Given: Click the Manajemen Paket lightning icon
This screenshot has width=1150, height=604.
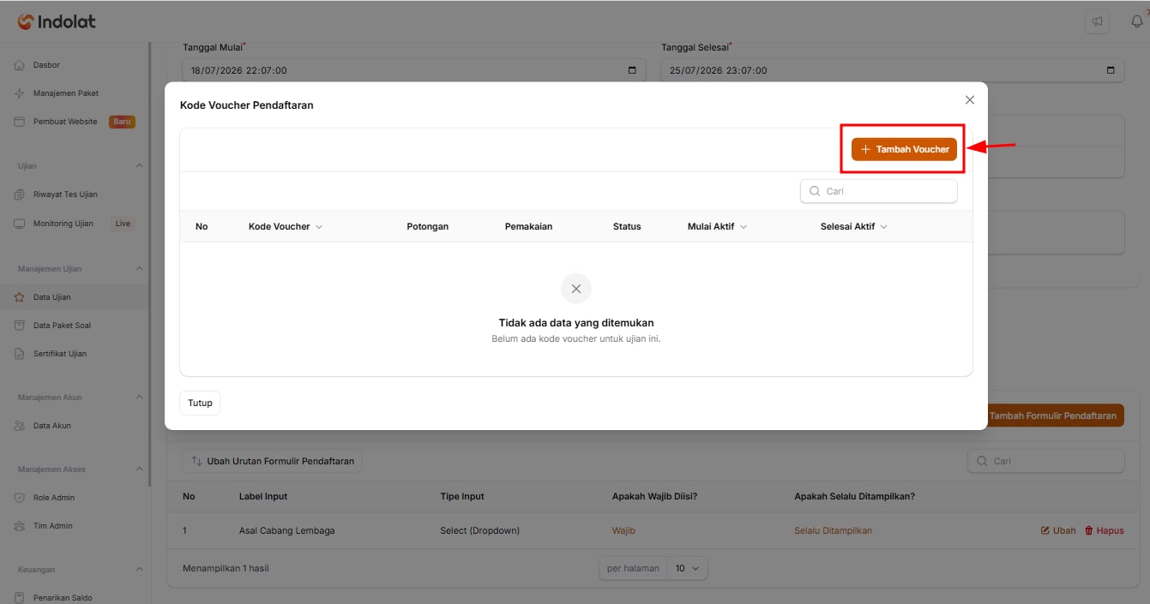Looking at the screenshot, I should coord(19,93).
